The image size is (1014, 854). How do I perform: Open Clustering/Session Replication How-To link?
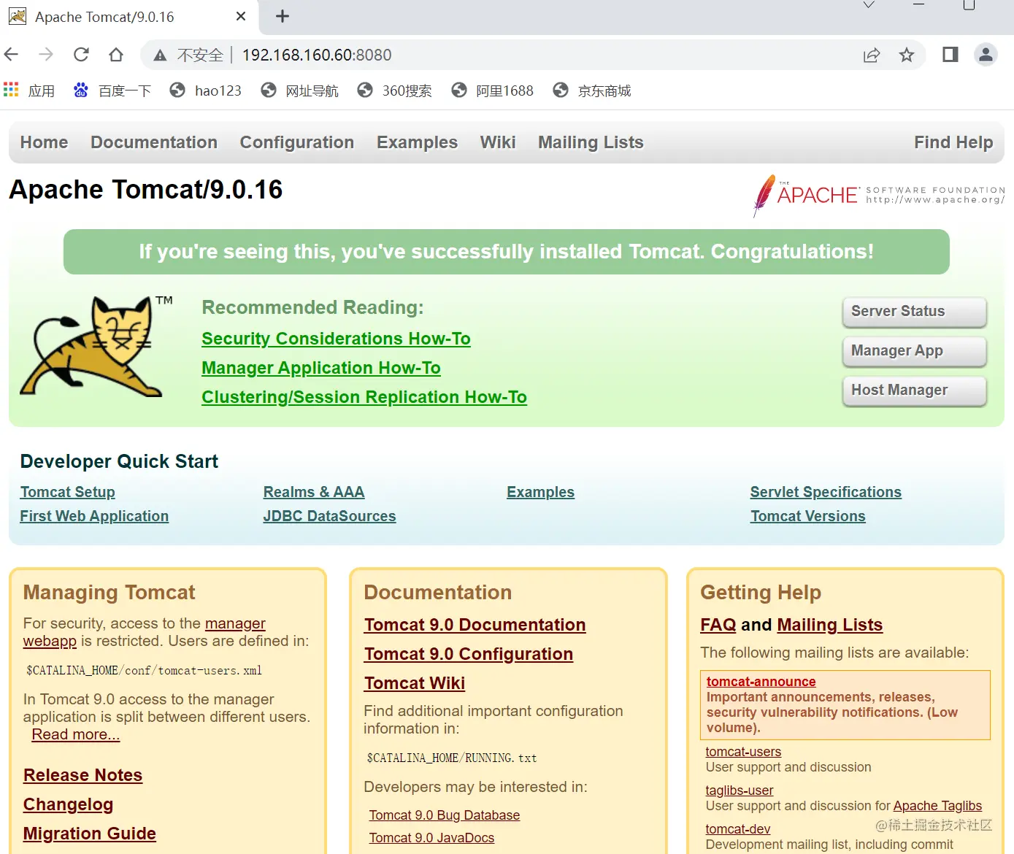pyautogui.click(x=364, y=397)
